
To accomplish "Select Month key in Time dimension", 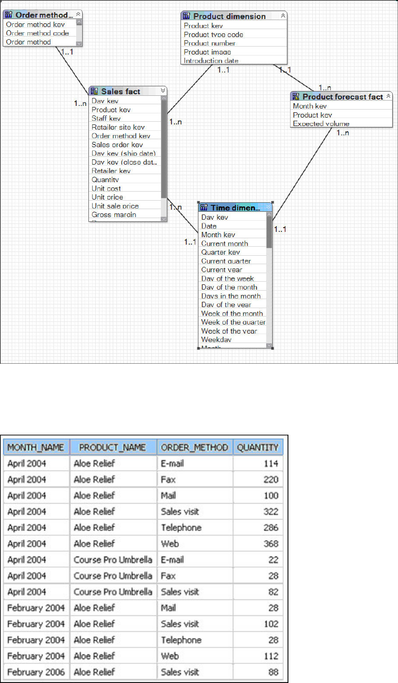I will pos(233,235).
